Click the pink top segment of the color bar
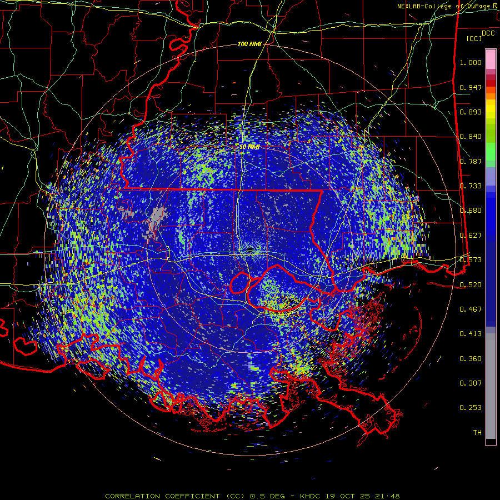This screenshot has height=500, width=500. (491, 59)
